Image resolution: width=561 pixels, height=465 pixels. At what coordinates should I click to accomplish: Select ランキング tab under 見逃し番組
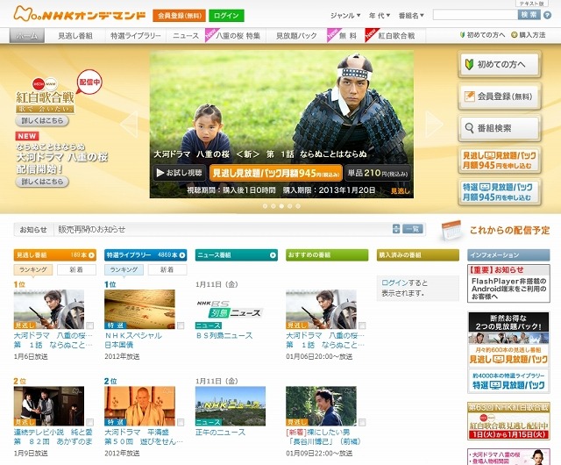click(33, 269)
